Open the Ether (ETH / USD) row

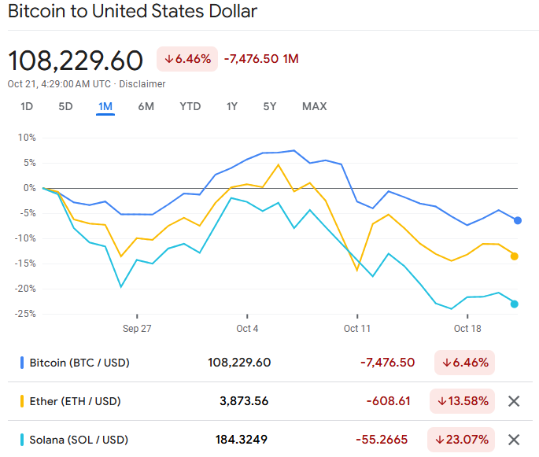coord(75,401)
